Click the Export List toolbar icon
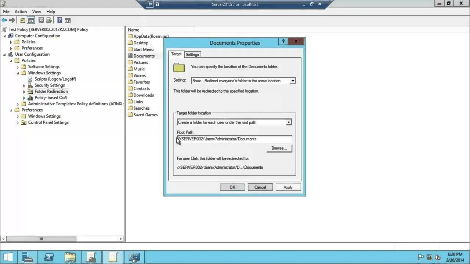Image resolution: width=470 pixels, height=264 pixels. [49, 20]
